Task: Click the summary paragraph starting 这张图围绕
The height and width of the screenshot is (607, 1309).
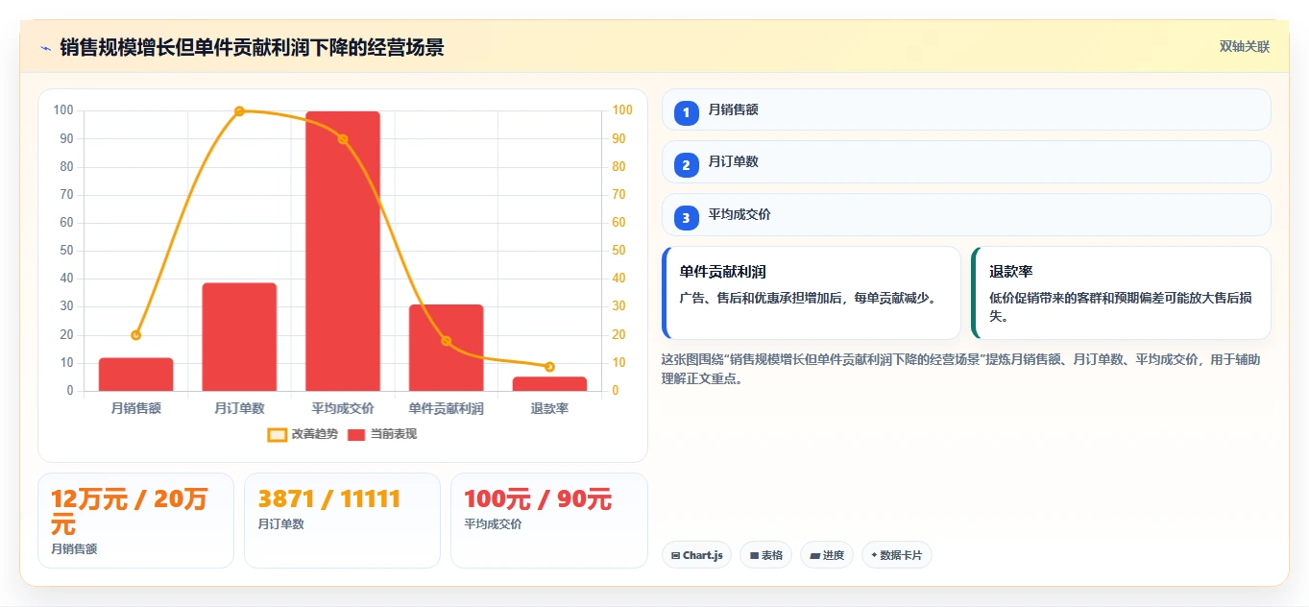Action: pyautogui.click(x=961, y=369)
